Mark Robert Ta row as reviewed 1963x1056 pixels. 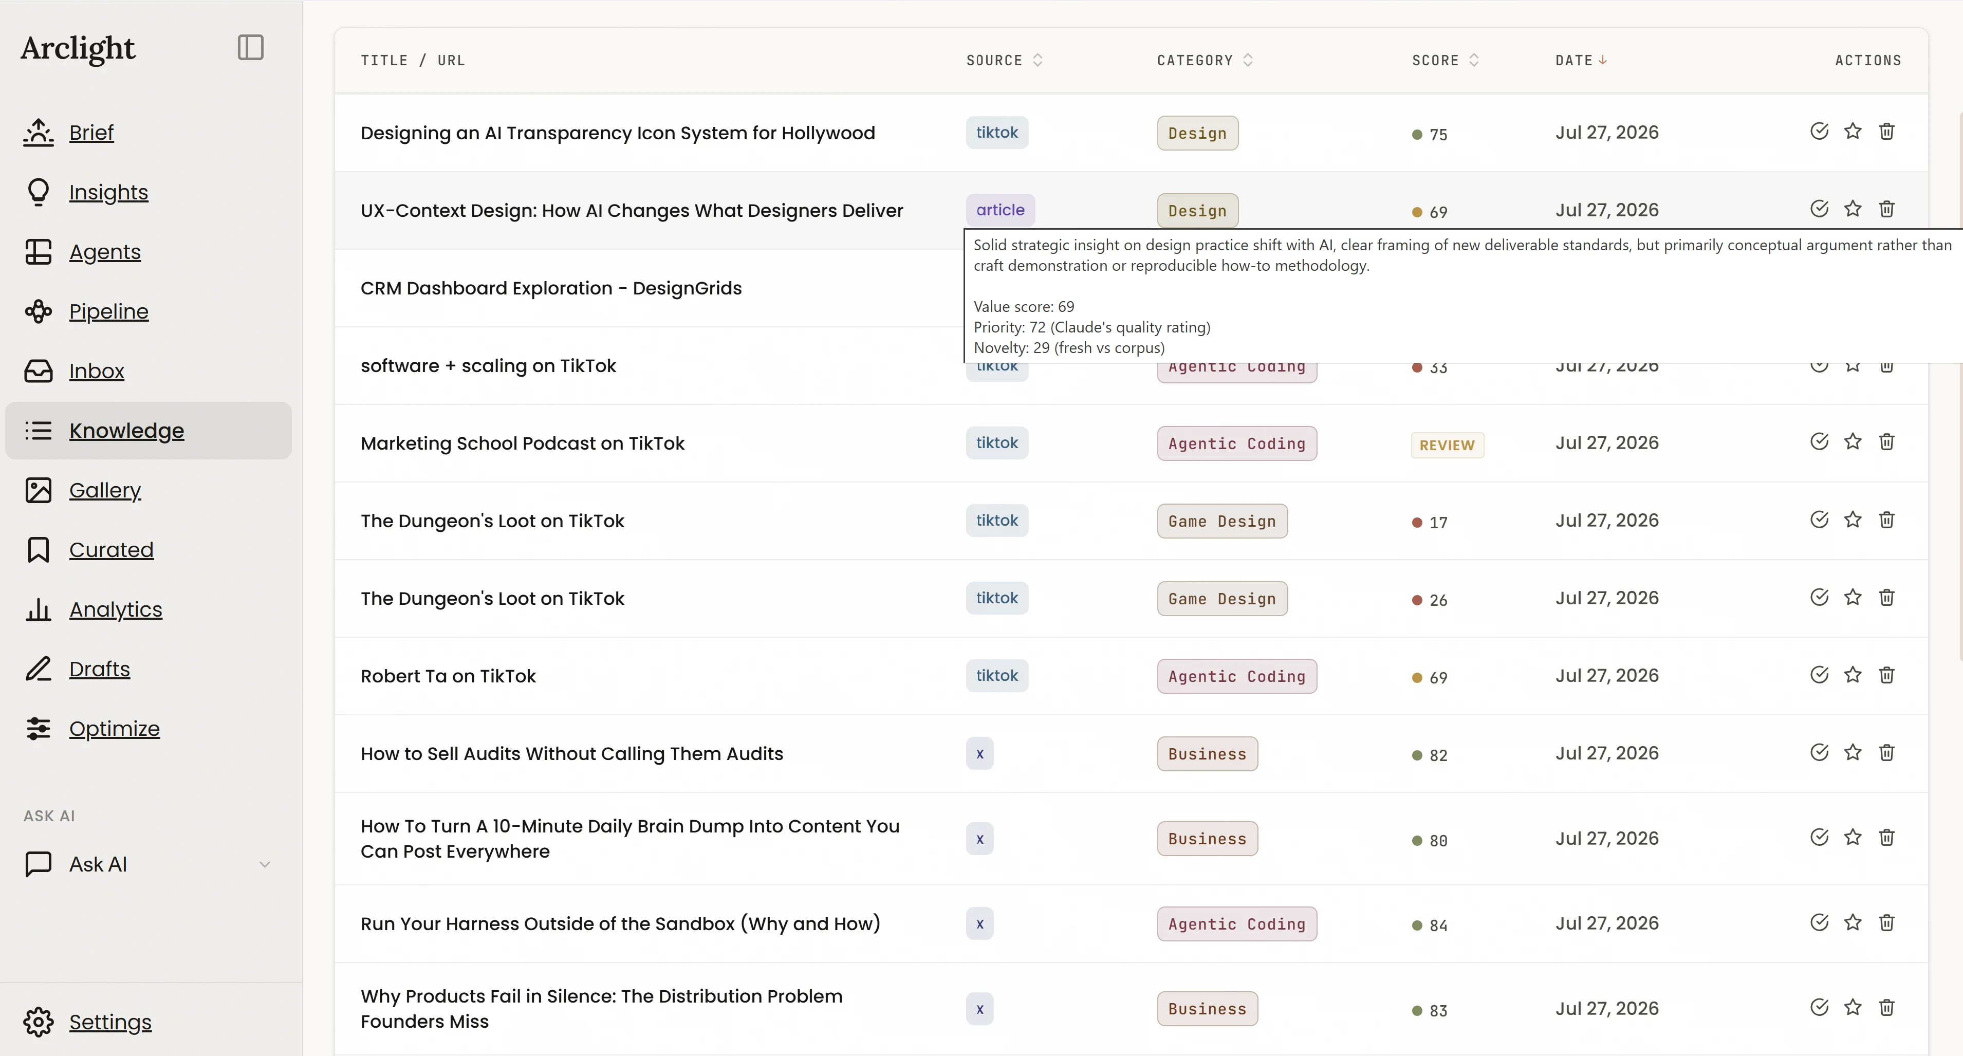pyautogui.click(x=1819, y=675)
